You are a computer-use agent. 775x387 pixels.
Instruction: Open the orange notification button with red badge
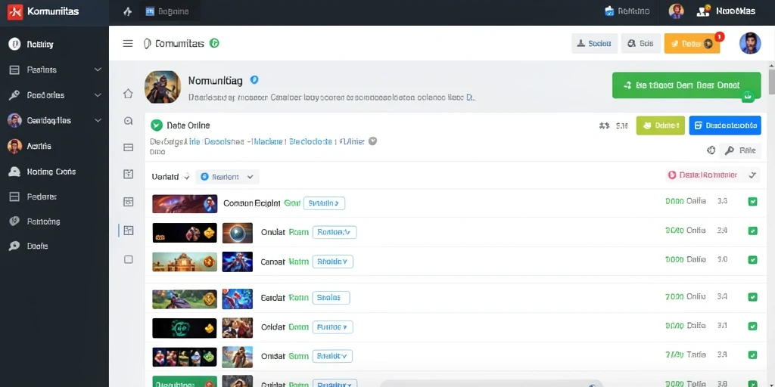tap(692, 43)
